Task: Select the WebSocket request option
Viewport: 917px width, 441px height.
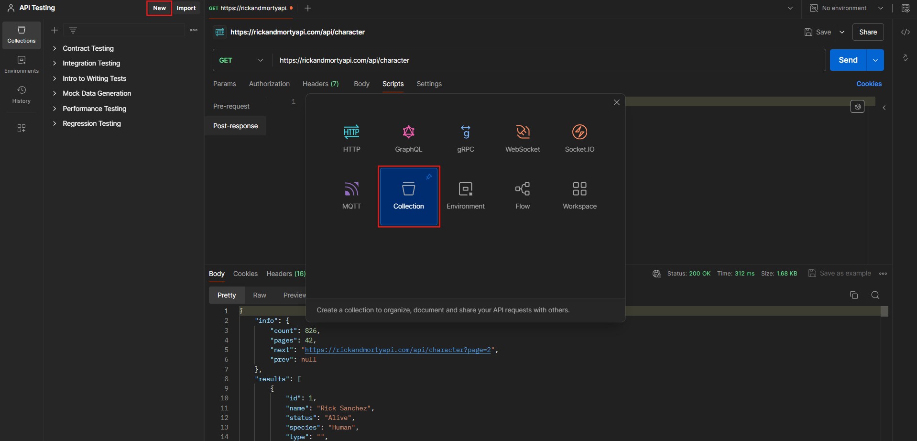Action: 523,139
